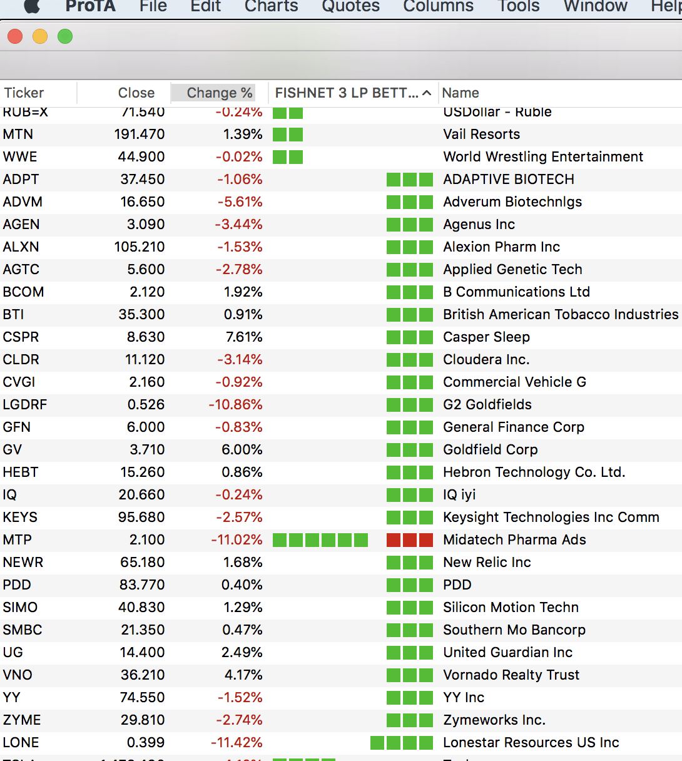Select the WWE ticker cell
Image resolution: width=682 pixels, height=761 pixels.
pyautogui.click(x=20, y=156)
